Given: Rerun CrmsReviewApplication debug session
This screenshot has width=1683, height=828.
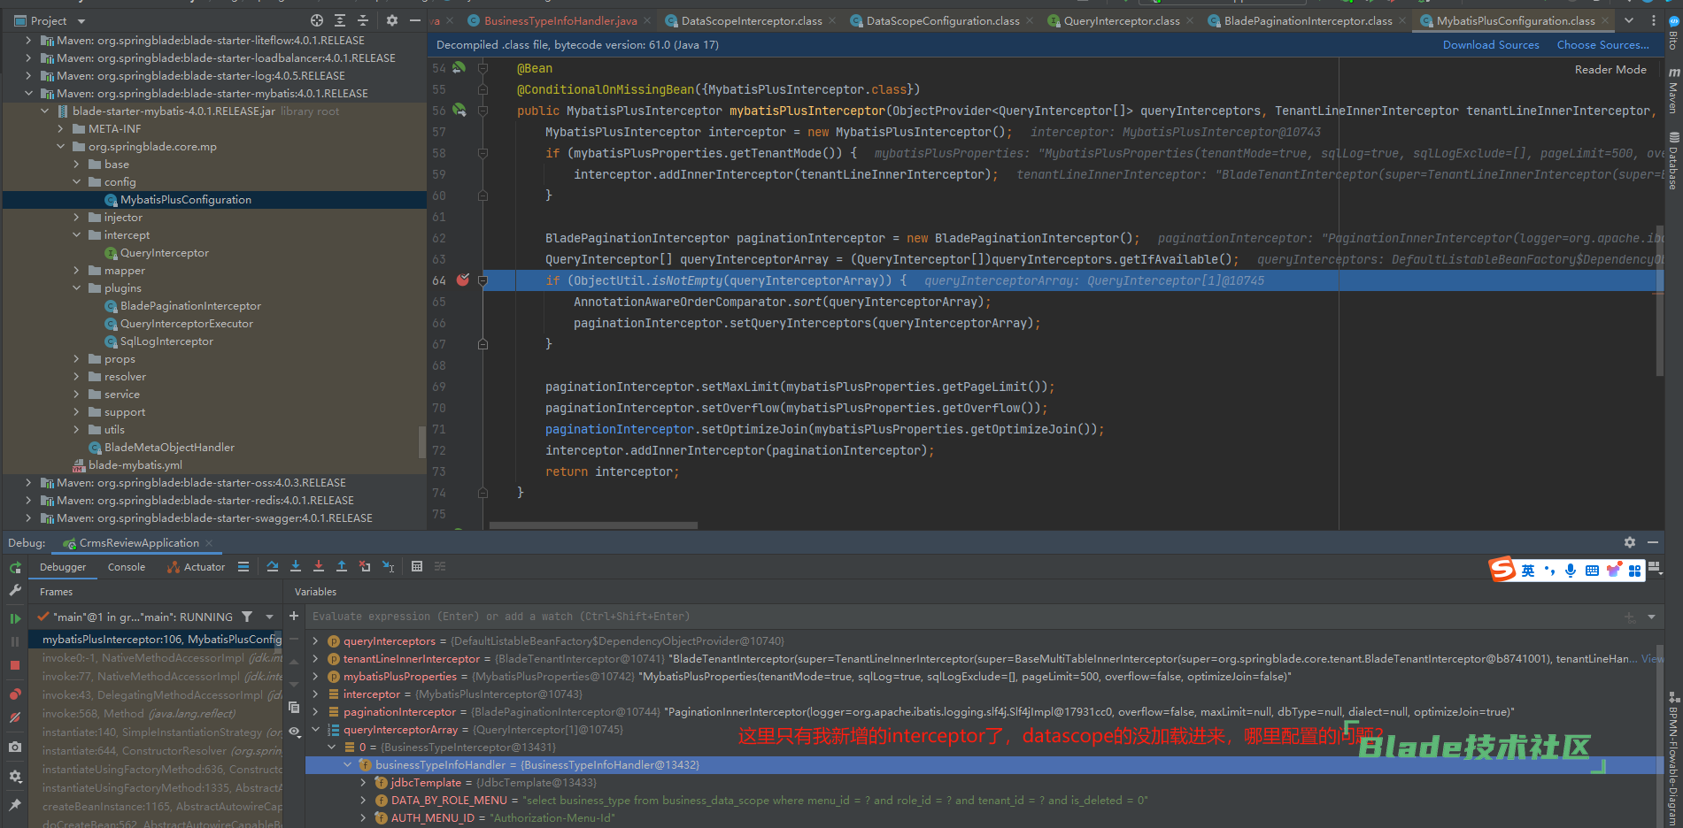Looking at the screenshot, I should (x=15, y=567).
